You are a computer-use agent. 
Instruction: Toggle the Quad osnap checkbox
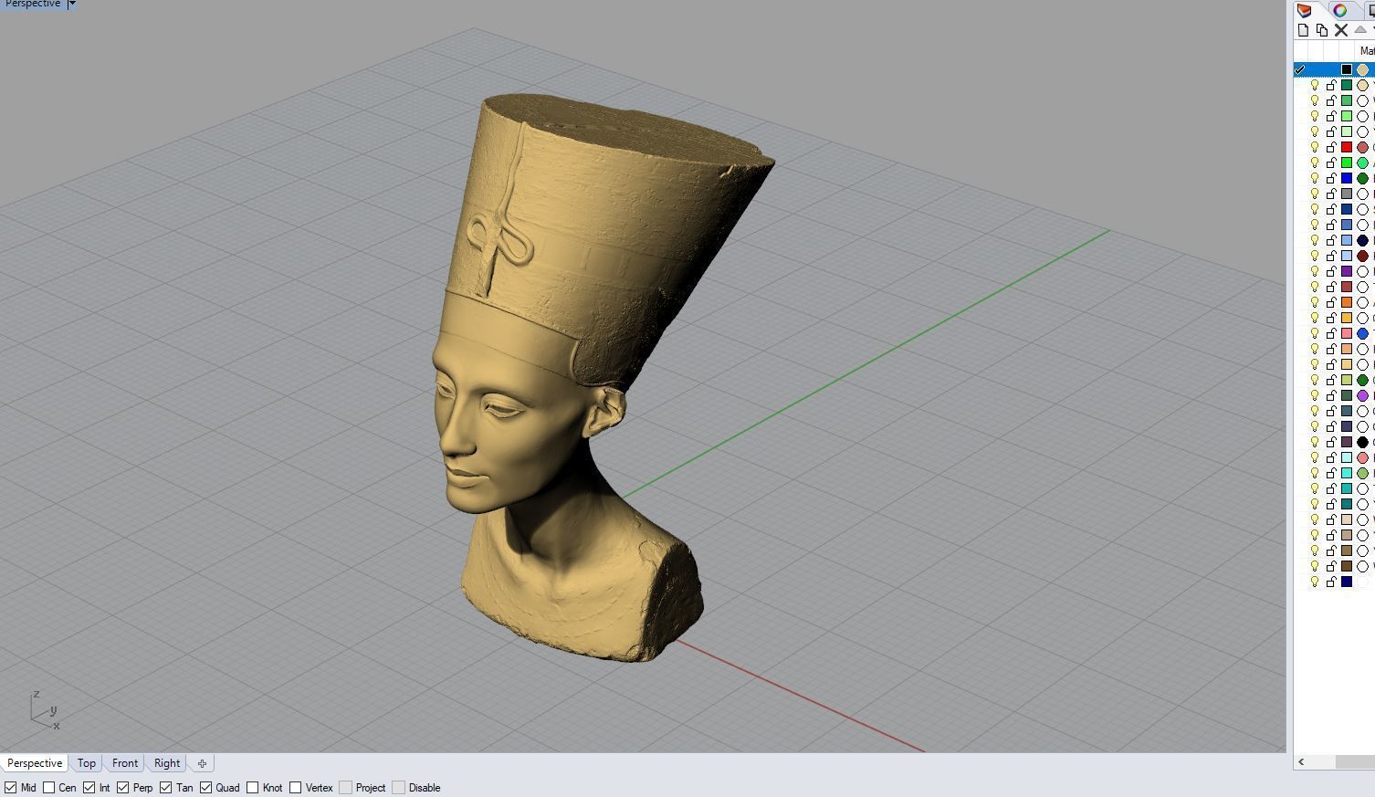coord(205,787)
